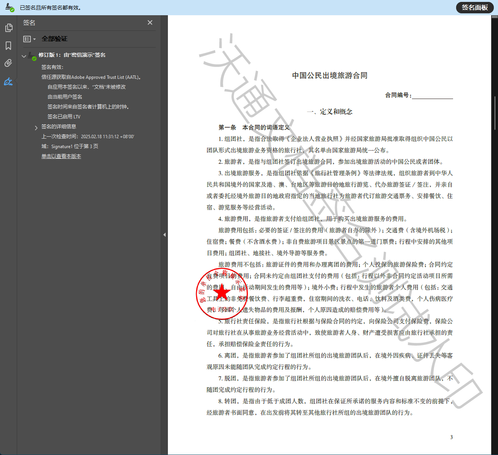Open the page thumbnails panel

point(8,28)
